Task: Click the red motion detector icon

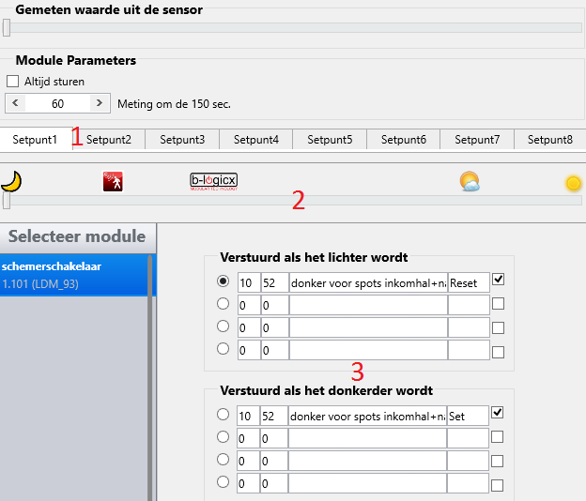Action: click(113, 181)
